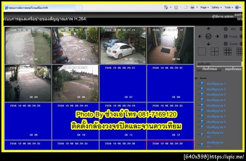The height and width of the screenshot is (161, 246).
Task: Open the Print dropdown arrow
Action: coord(197,7)
